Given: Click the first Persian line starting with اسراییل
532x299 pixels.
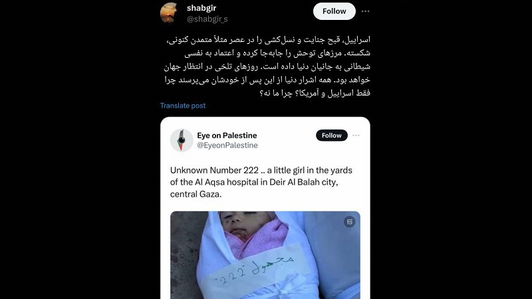Looking at the screenshot, I should (269, 40).
